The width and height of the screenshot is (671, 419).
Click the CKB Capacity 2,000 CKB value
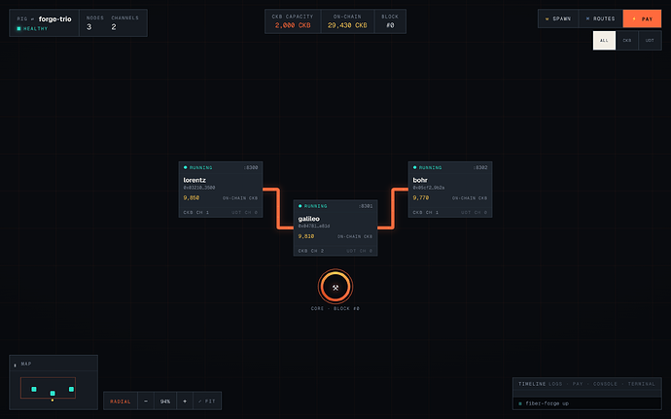(293, 25)
